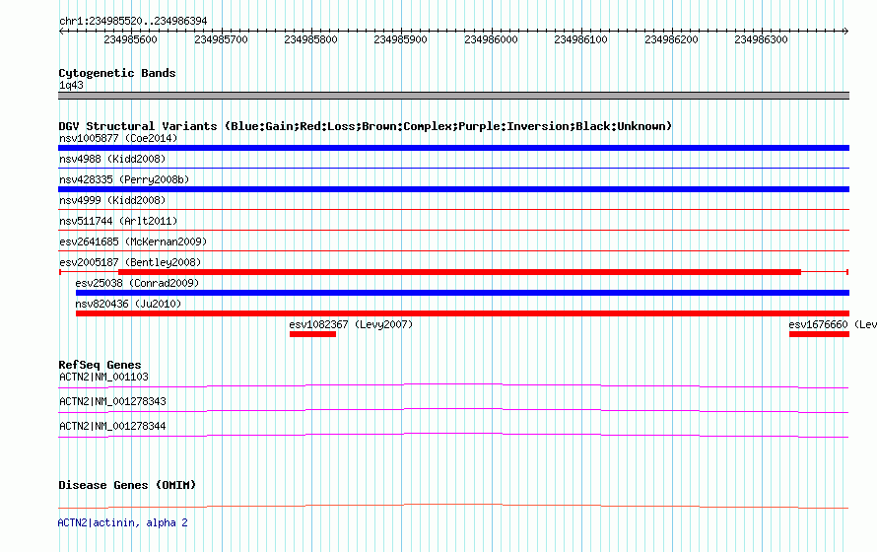Open variant esv2641685 (McKernan2009) label
The height and width of the screenshot is (552, 877).
pos(133,241)
